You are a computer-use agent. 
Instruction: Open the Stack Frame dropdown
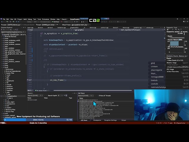(x=80, y=25)
